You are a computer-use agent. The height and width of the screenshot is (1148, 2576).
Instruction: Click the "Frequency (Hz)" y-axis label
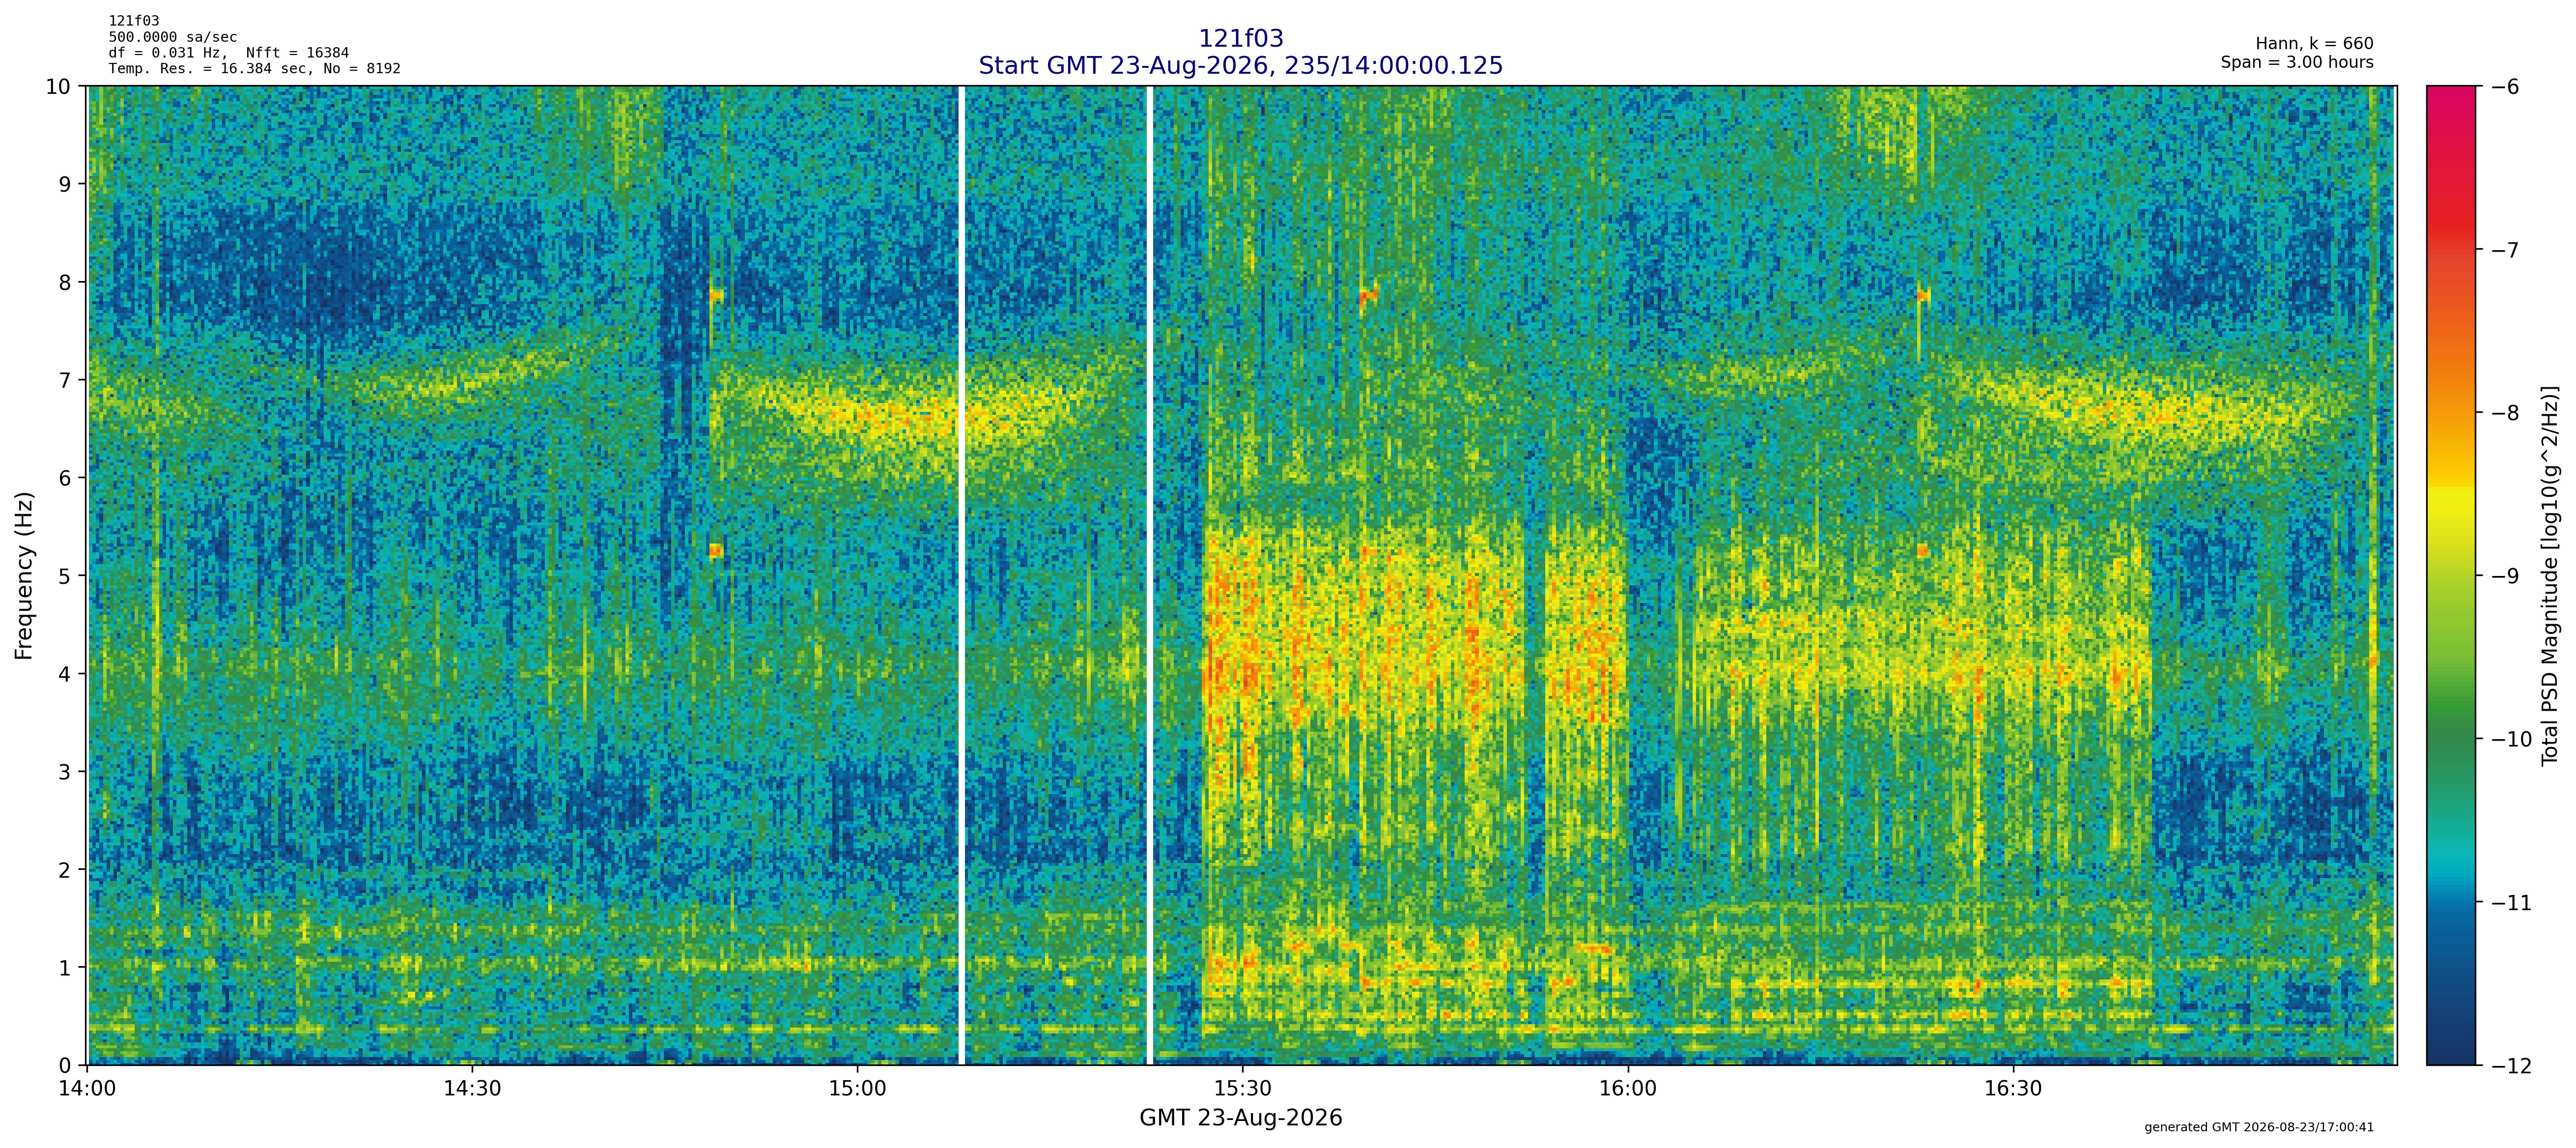(x=24, y=575)
